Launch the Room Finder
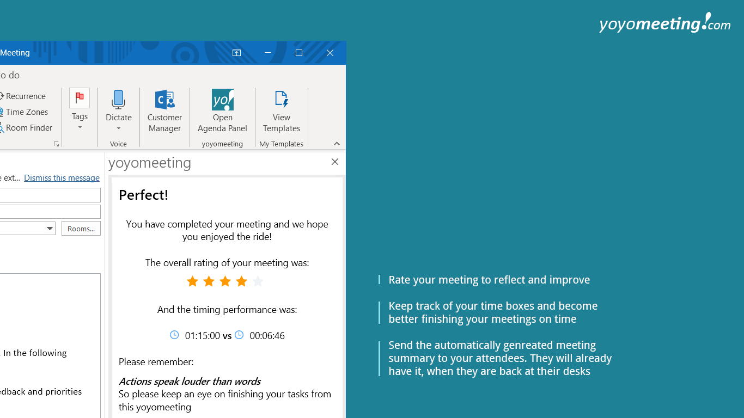This screenshot has width=744, height=418. coord(26,128)
